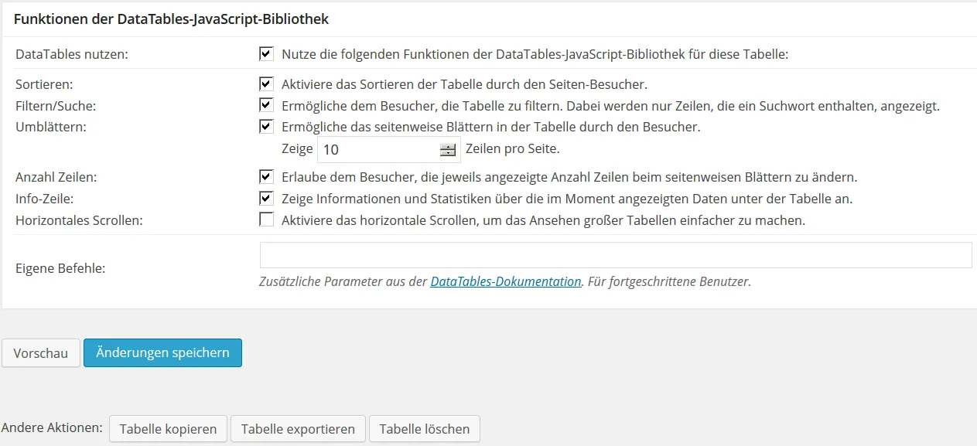Save with Änderungen speichern button
The width and height of the screenshot is (977, 446).
pyautogui.click(x=162, y=352)
